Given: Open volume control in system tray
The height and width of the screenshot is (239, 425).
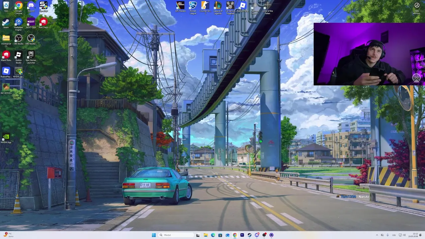Looking at the screenshot, I should pos(404,235).
